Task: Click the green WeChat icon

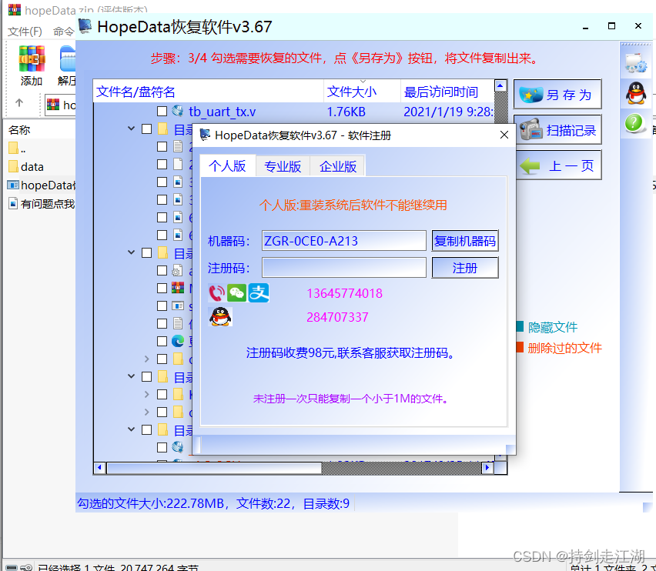Action: pyautogui.click(x=237, y=293)
